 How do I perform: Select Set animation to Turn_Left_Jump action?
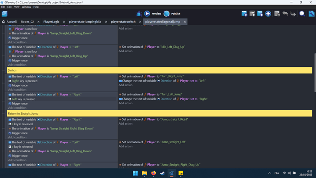pyautogui.click(x=150, y=95)
